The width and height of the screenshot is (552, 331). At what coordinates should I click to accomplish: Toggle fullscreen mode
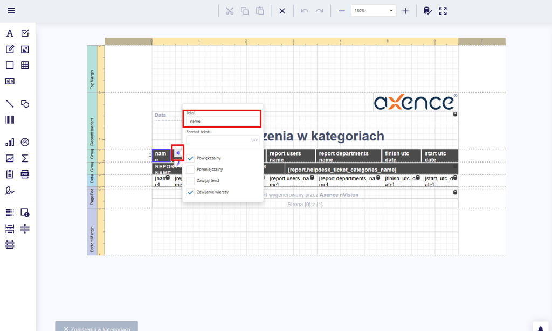click(x=443, y=11)
